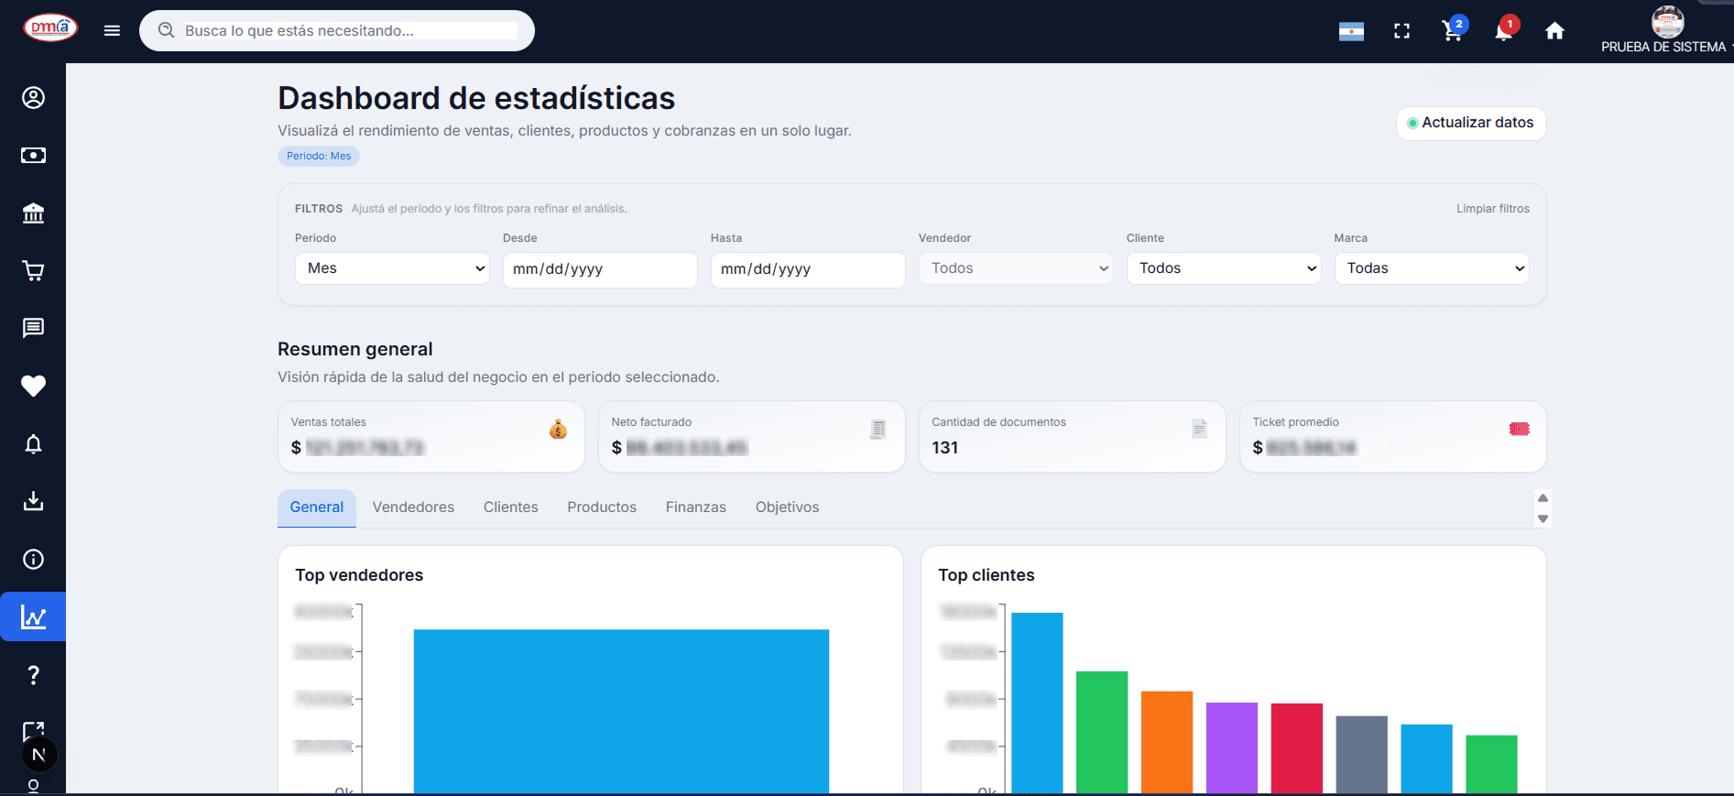The width and height of the screenshot is (1734, 796).
Task: Go to home via house icon
Action: (1554, 31)
